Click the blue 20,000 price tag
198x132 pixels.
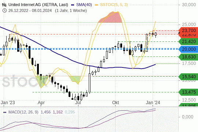click(188, 49)
